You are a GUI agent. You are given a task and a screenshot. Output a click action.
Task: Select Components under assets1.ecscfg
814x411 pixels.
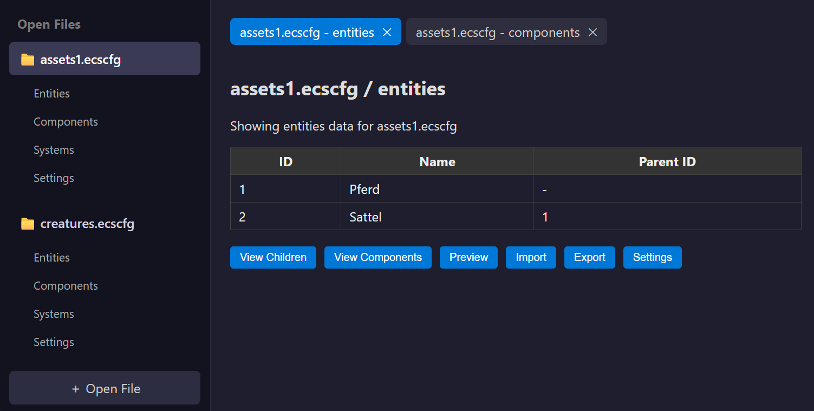click(66, 121)
